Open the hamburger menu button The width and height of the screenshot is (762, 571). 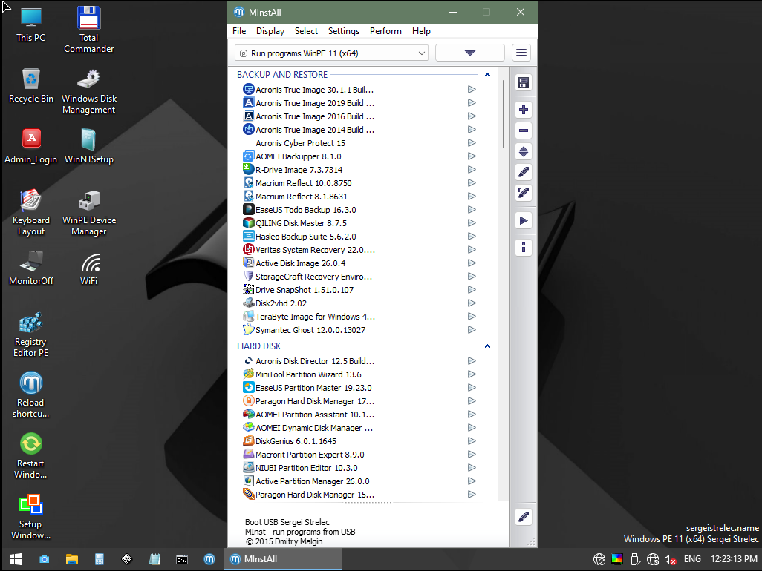click(521, 53)
